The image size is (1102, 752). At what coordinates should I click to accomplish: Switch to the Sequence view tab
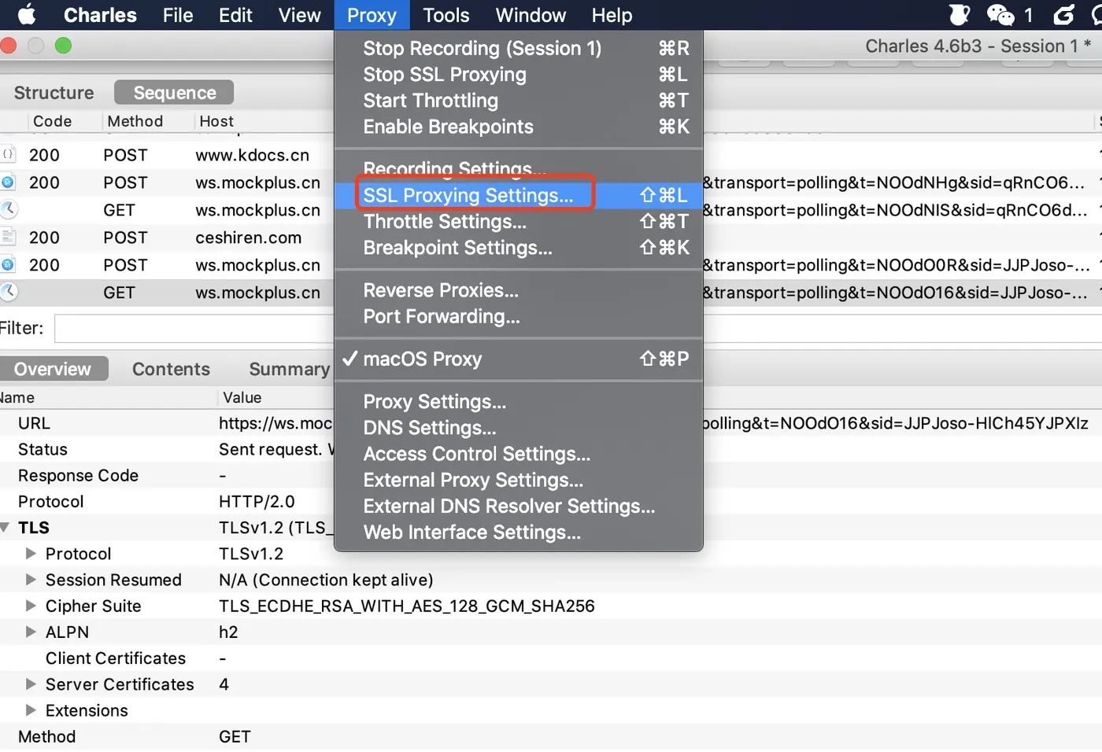175,93
